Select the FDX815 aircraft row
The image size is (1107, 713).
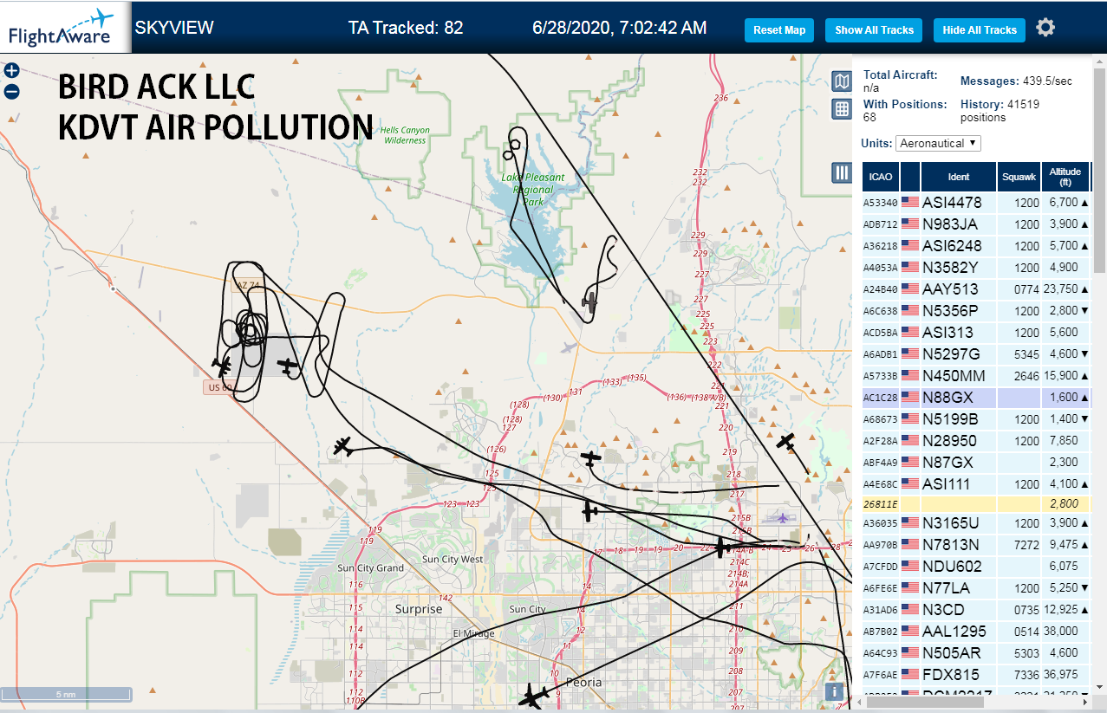coord(977,675)
